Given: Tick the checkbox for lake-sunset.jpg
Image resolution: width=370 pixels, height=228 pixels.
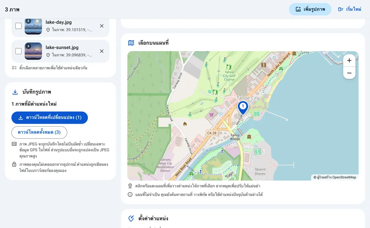Looking at the screenshot, I should [18, 51].
